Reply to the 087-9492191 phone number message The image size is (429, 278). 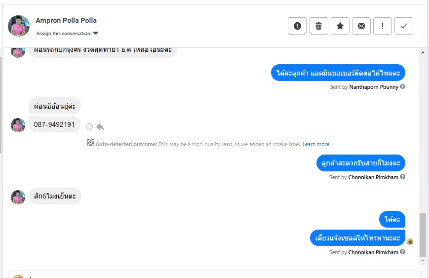100,127
